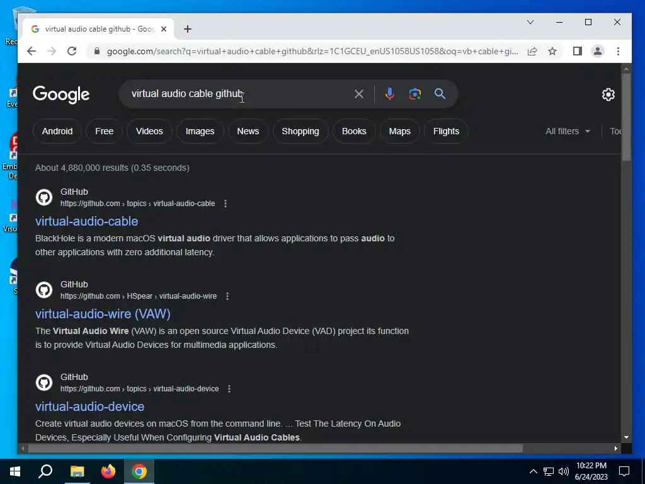Open File Explorer from the taskbar
Viewport: 645px width, 484px height.
[77, 471]
